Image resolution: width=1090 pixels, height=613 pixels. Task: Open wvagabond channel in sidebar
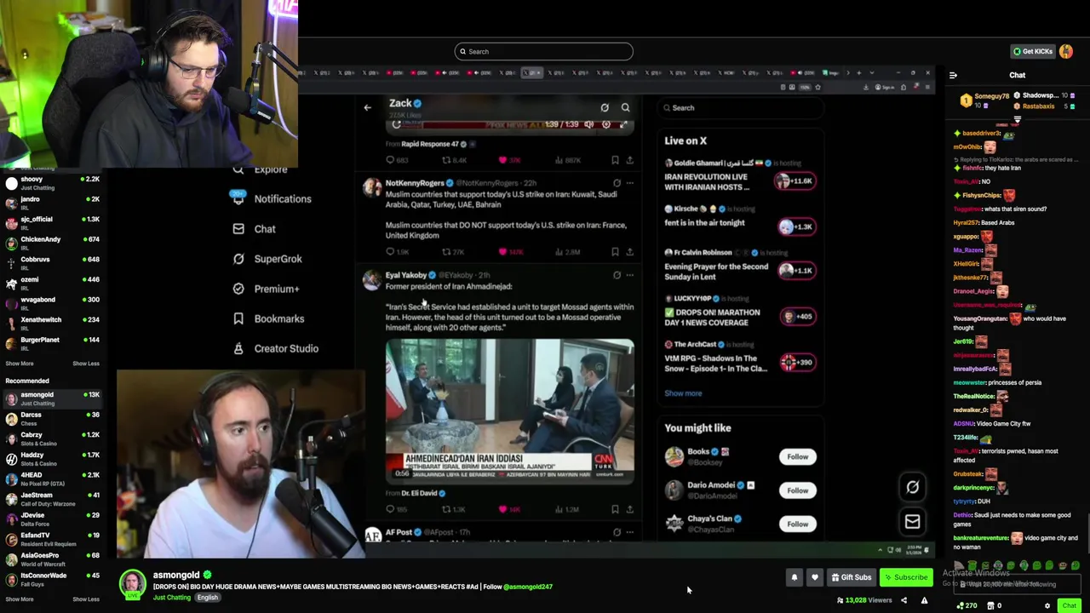[x=51, y=303]
